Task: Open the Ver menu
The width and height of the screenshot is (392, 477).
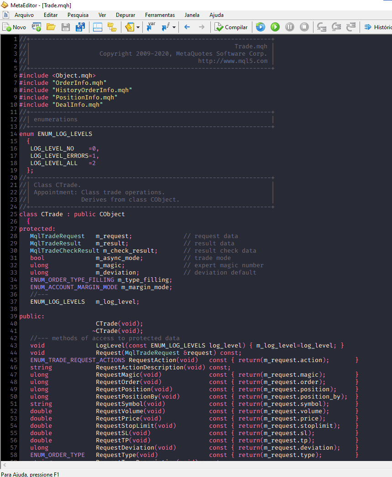Action: point(102,15)
